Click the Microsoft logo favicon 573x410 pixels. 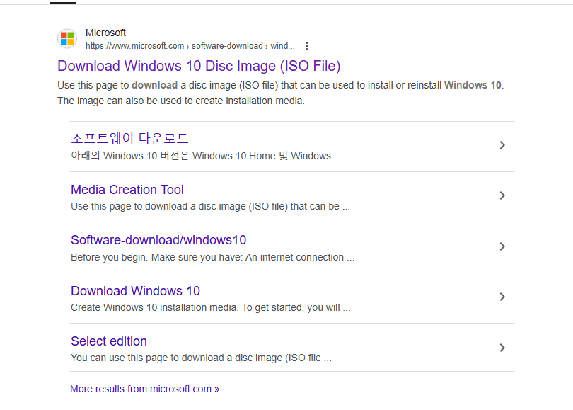pyautogui.click(x=67, y=38)
